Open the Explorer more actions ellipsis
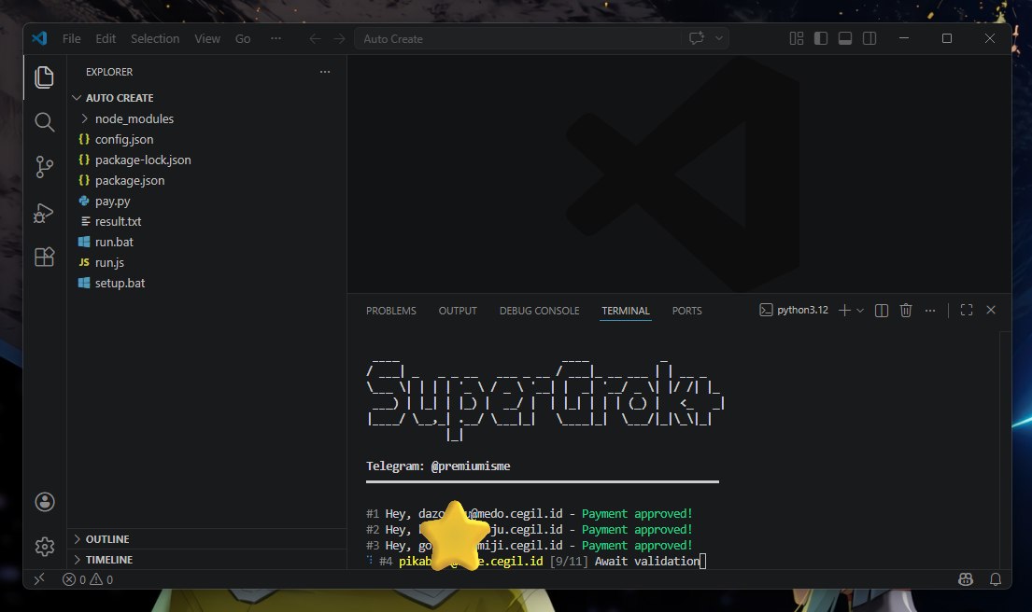1032x612 pixels. [x=324, y=72]
